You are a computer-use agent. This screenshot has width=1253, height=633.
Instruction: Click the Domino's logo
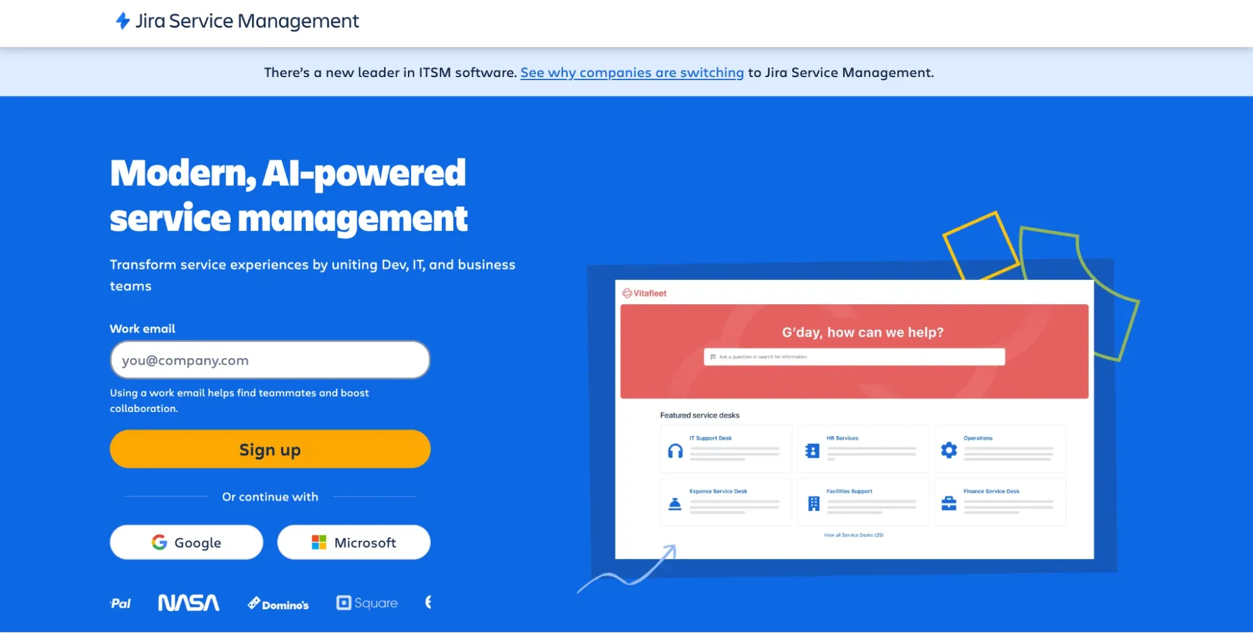coord(278,603)
